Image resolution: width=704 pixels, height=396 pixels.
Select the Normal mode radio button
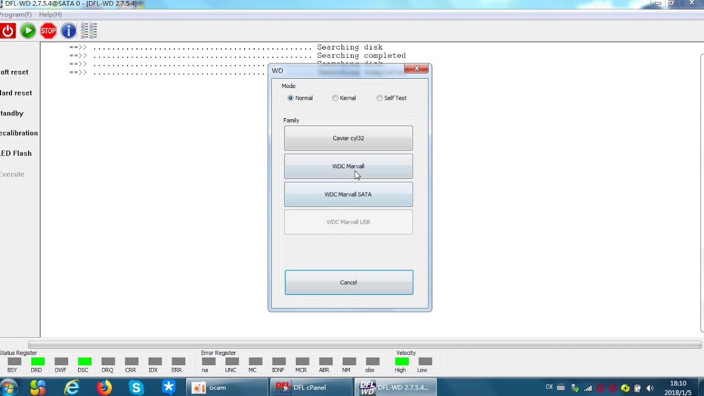[x=290, y=98]
